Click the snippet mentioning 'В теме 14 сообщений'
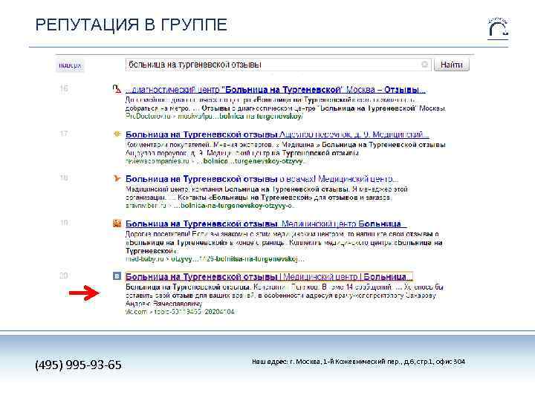The height and width of the screenshot is (401, 535). coord(284,296)
